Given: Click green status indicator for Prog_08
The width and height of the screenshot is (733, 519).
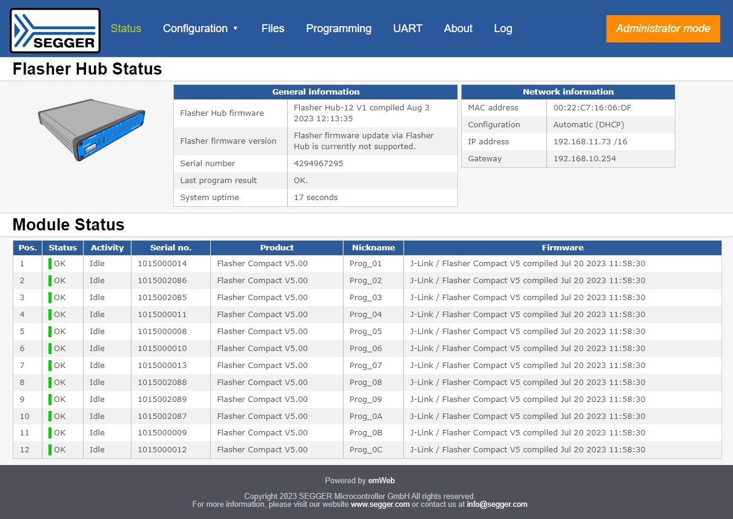Looking at the screenshot, I should tap(50, 383).
